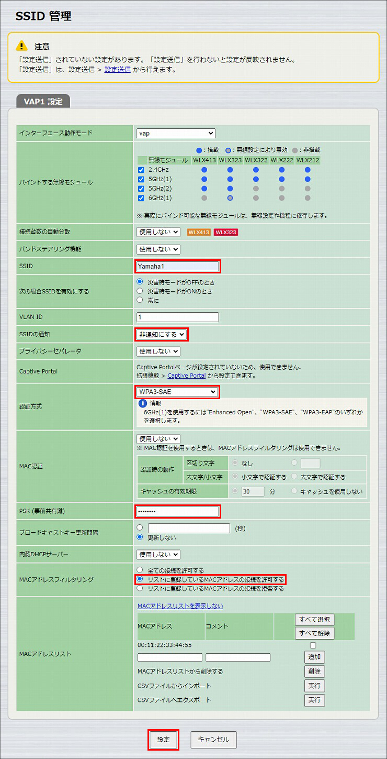Select the broadcast key interval seconds radio
The height and width of the screenshot is (759, 387).
tap(140, 528)
